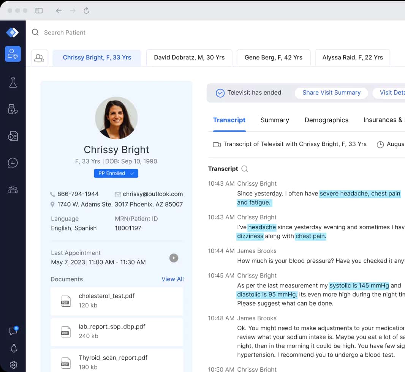
Task: Click the all patients list icon tab
Action: click(39, 58)
